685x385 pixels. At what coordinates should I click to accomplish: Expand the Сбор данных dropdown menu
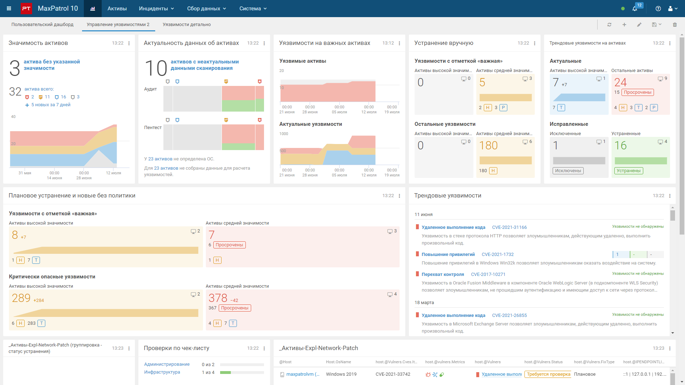(207, 9)
